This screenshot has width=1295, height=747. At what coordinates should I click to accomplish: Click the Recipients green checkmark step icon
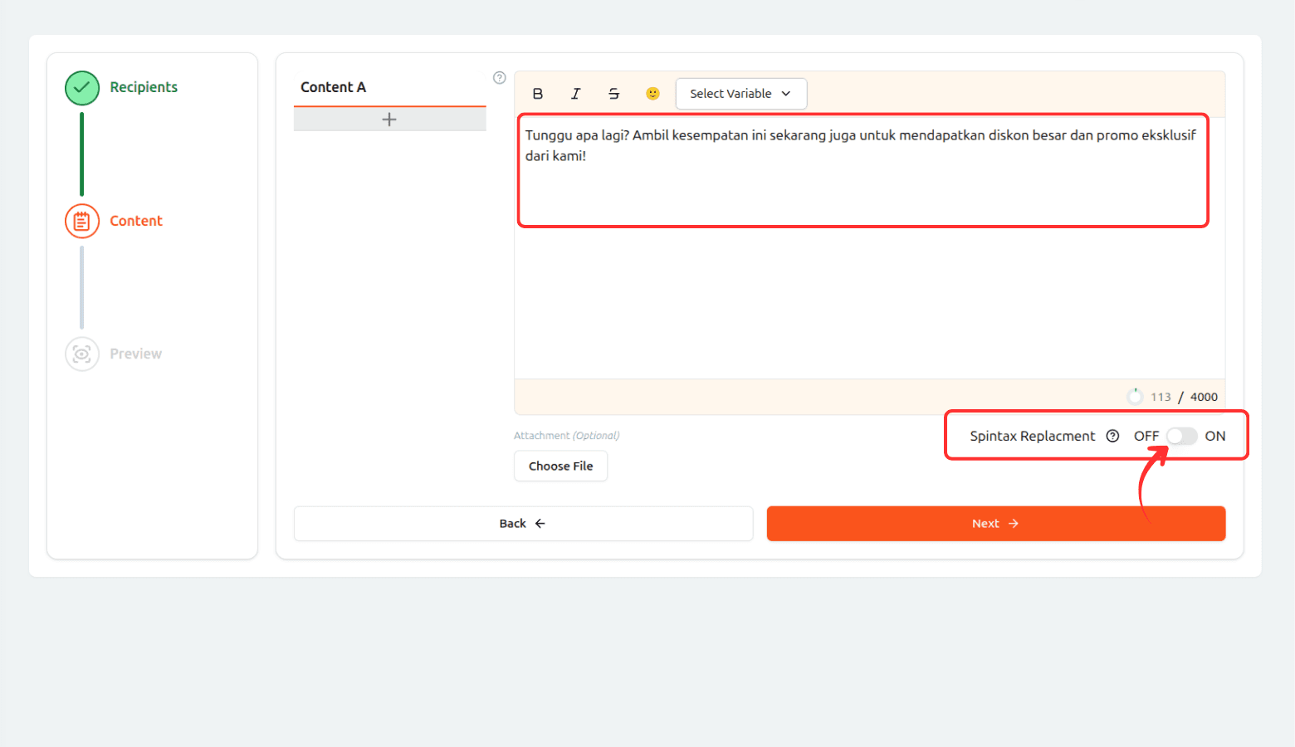point(82,88)
